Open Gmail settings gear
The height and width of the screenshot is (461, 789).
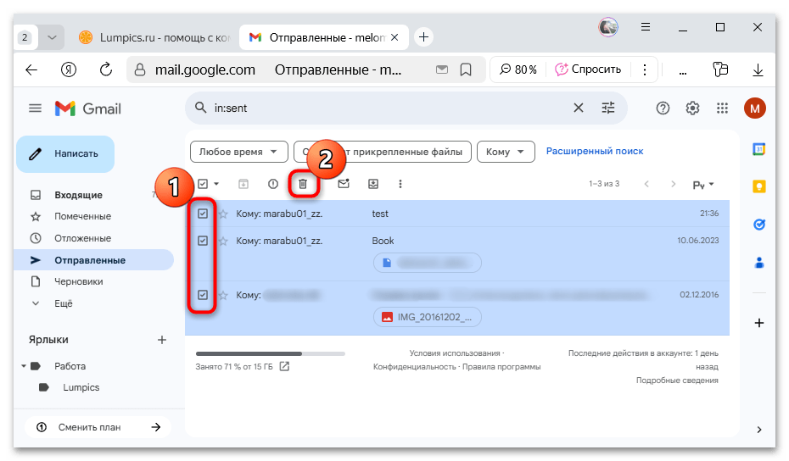point(693,108)
